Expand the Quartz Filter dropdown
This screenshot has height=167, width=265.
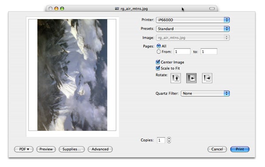pyautogui.click(x=205, y=93)
